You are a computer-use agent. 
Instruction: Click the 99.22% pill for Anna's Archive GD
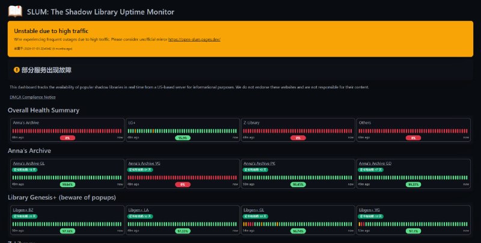click(x=413, y=185)
